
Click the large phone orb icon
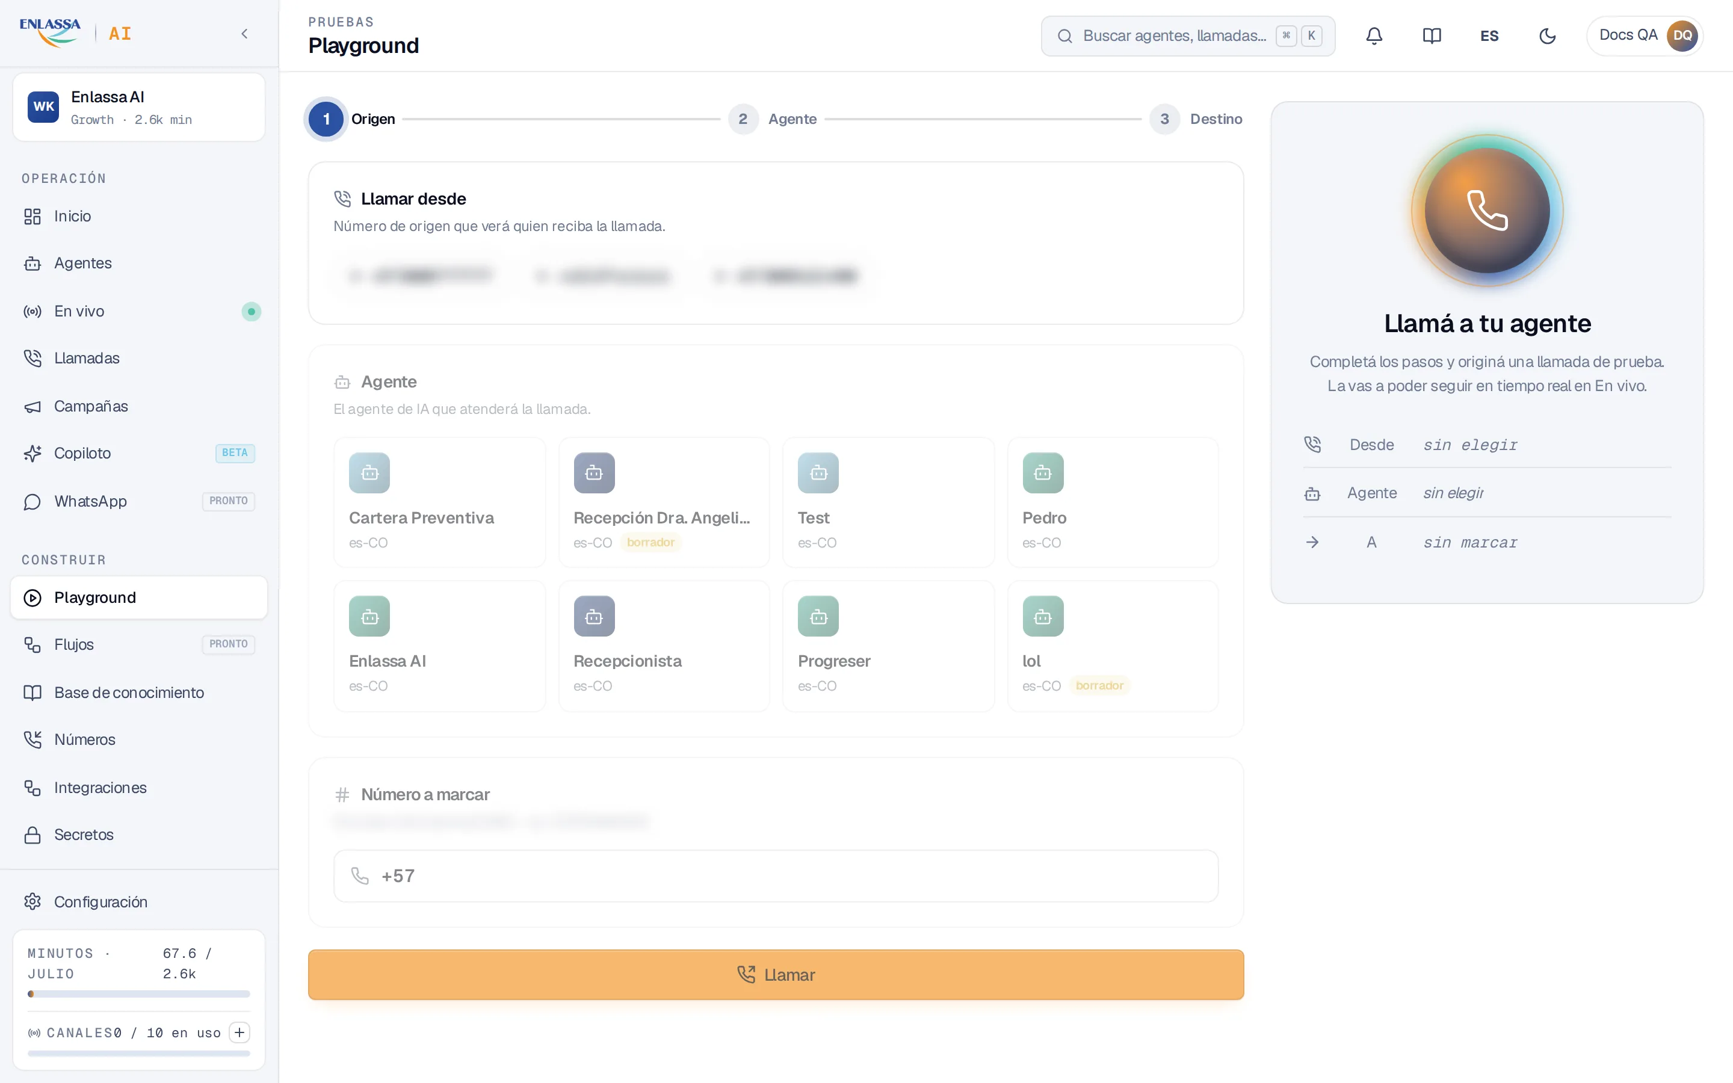[x=1487, y=211]
